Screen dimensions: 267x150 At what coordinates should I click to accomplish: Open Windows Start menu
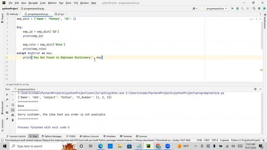pos(5,146)
